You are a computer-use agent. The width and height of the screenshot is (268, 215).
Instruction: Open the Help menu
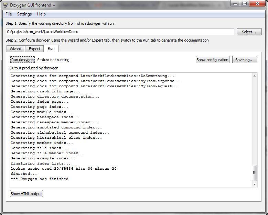click(41, 14)
